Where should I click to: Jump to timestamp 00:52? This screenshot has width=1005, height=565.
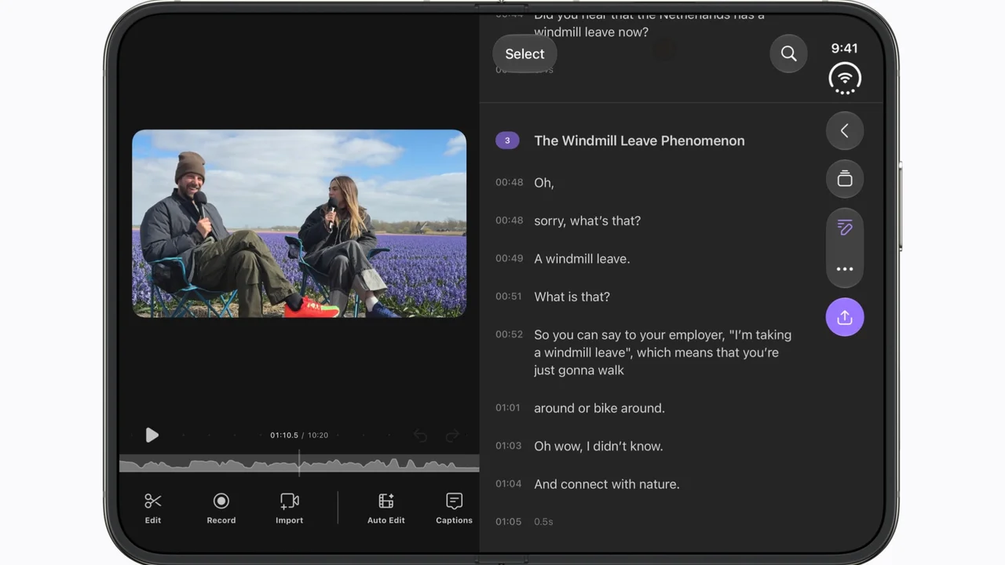509,334
